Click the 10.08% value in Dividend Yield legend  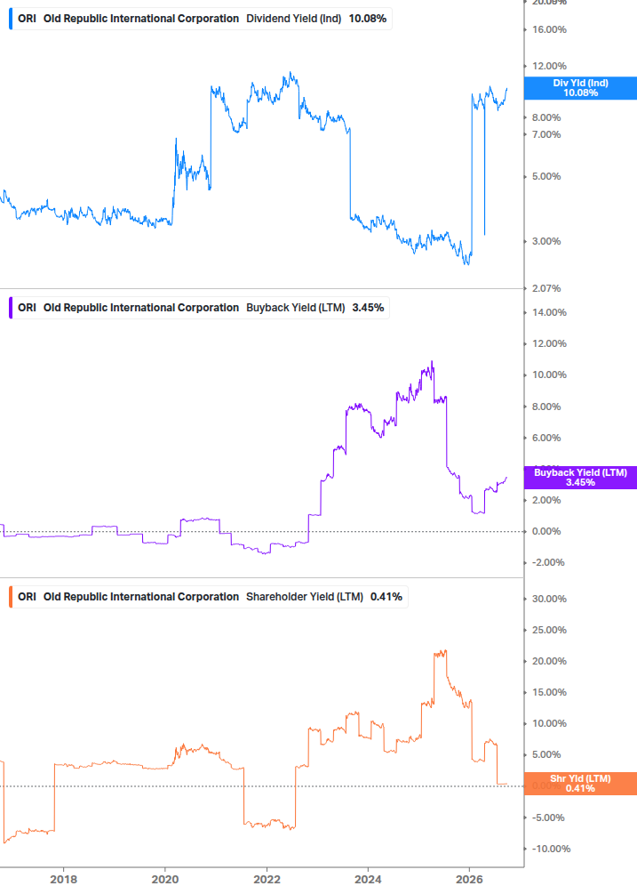tap(368, 19)
